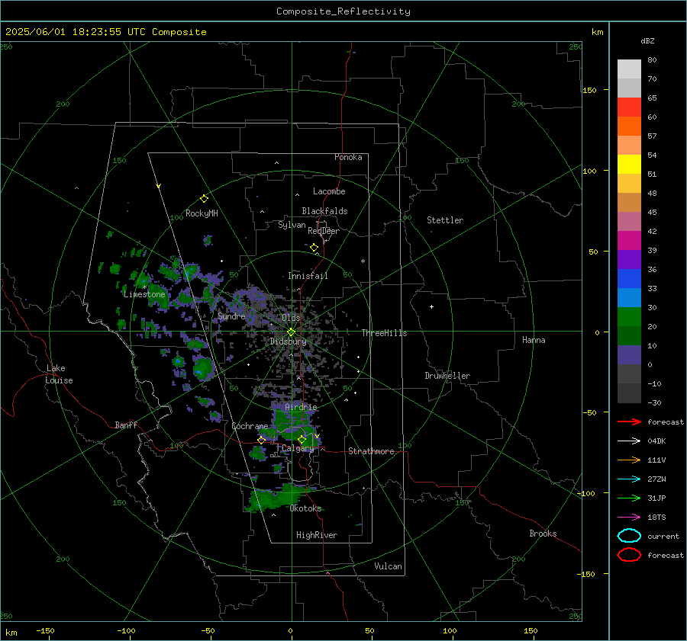687x641 pixels.
Task: Click the white 04DK arrow legend icon
Action: pyautogui.click(x=629, y=441)
